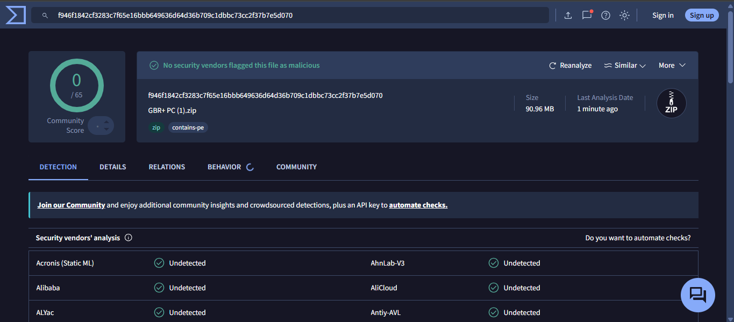
Task: Toggle the light/dark theme sun icon
Action: (x=624, y=15)
